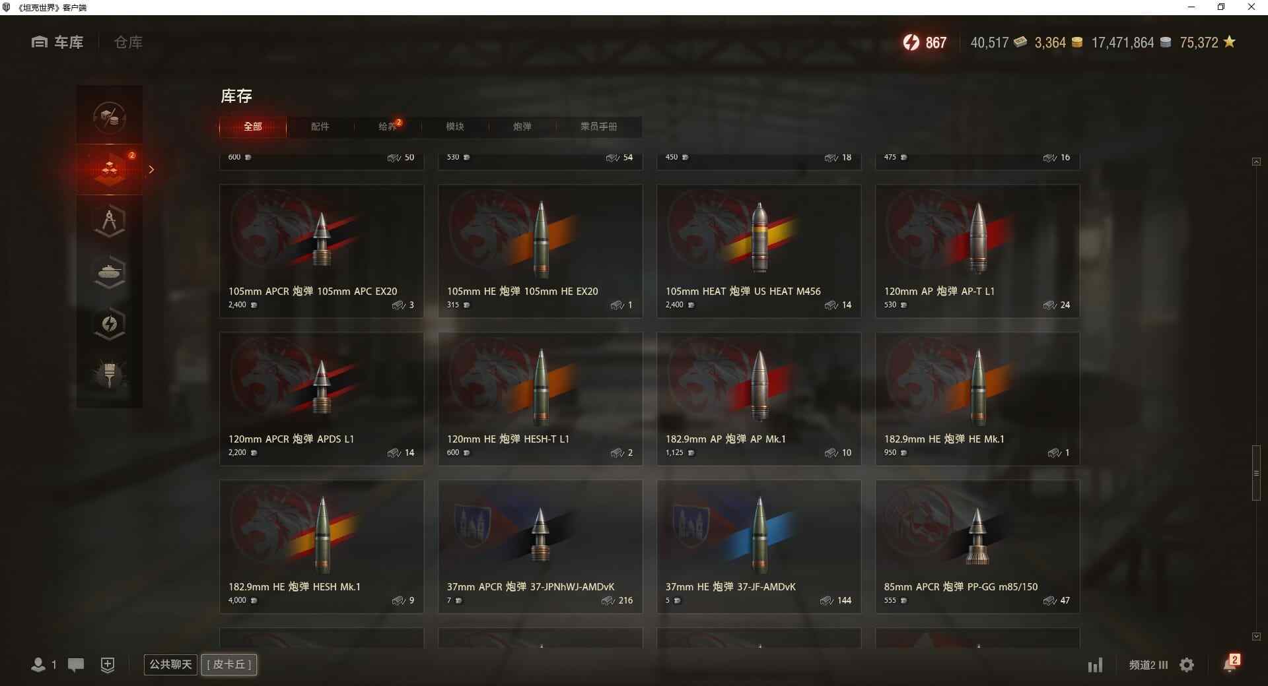The image size is (1268, 686).
Task: Click the scrollbar up arrow
Action: (1256, 162)
